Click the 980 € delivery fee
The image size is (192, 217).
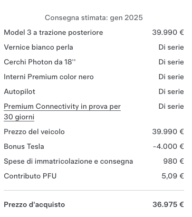pos(174,161)
